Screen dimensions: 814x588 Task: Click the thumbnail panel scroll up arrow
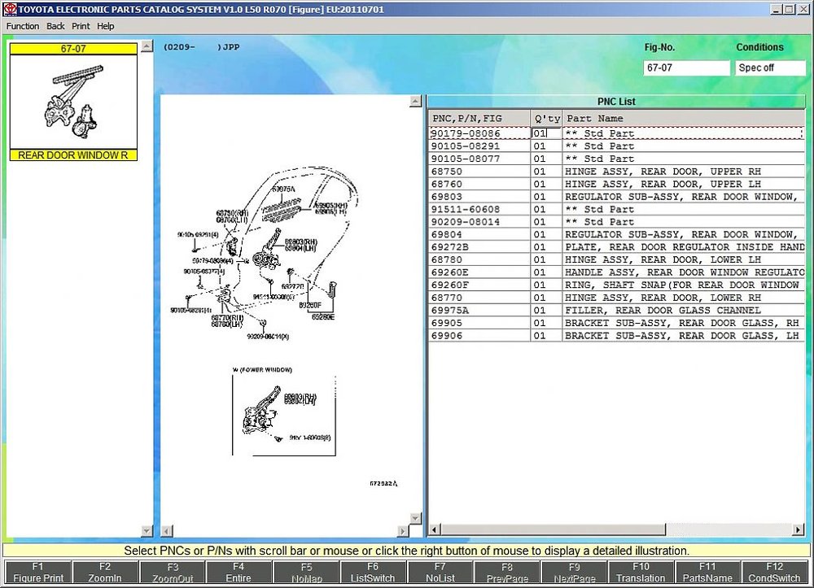click(147, 46)
